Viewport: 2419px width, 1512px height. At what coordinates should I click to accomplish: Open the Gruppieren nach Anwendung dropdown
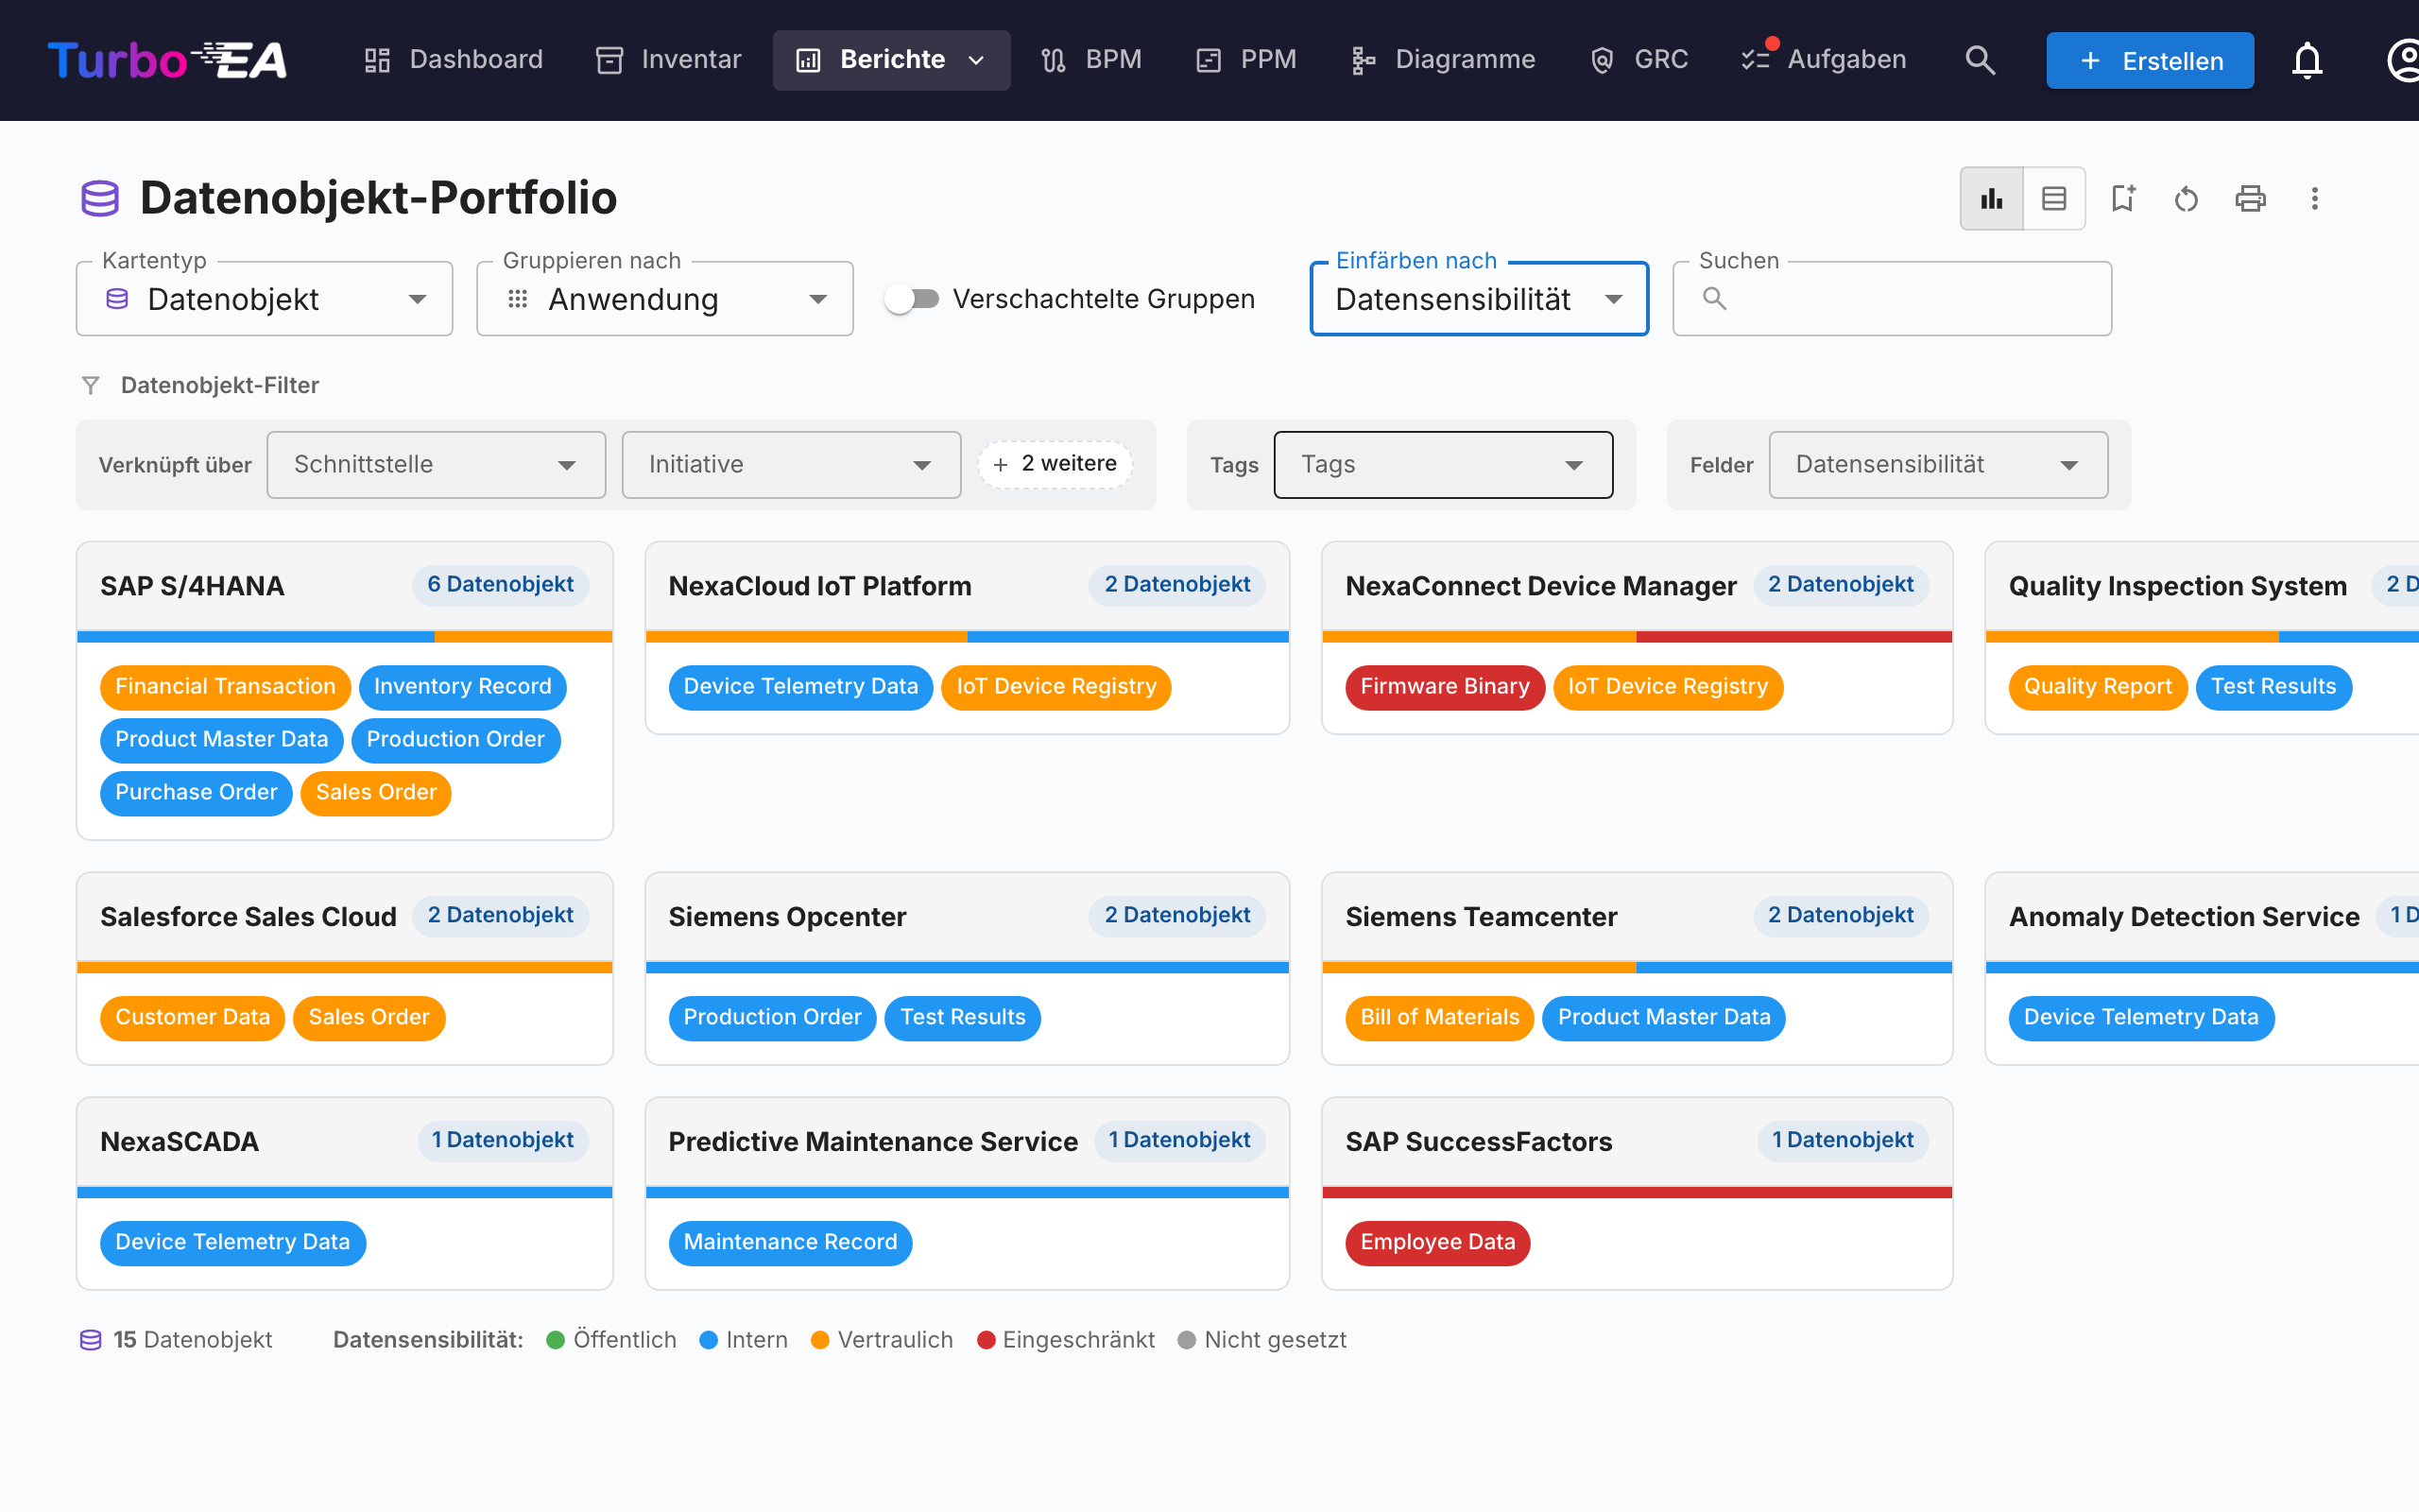664,299
